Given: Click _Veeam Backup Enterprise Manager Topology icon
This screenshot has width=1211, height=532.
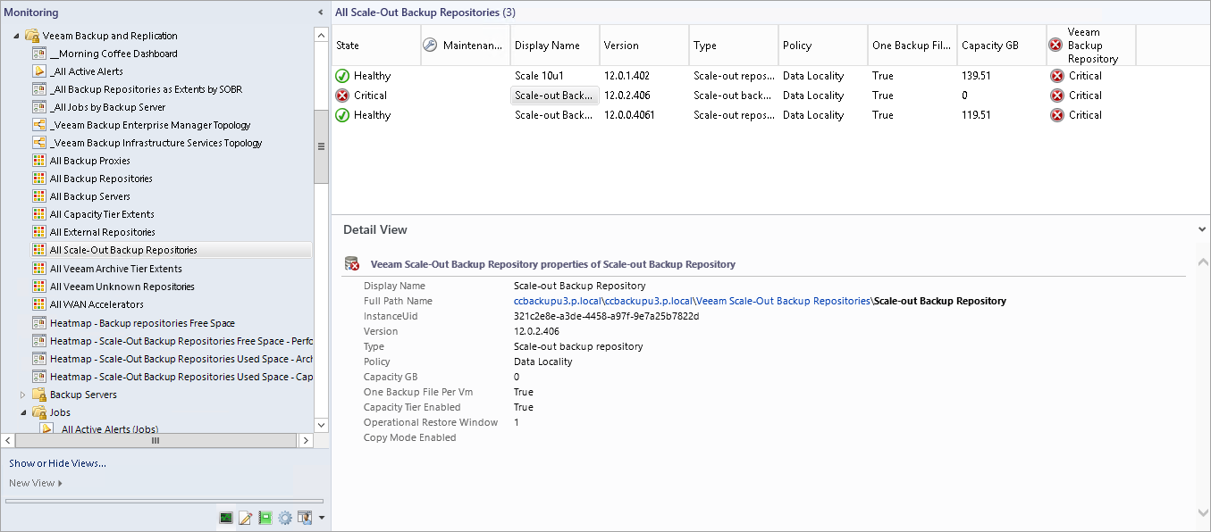Looking at the screenshot, I should [x=39, y=125].
